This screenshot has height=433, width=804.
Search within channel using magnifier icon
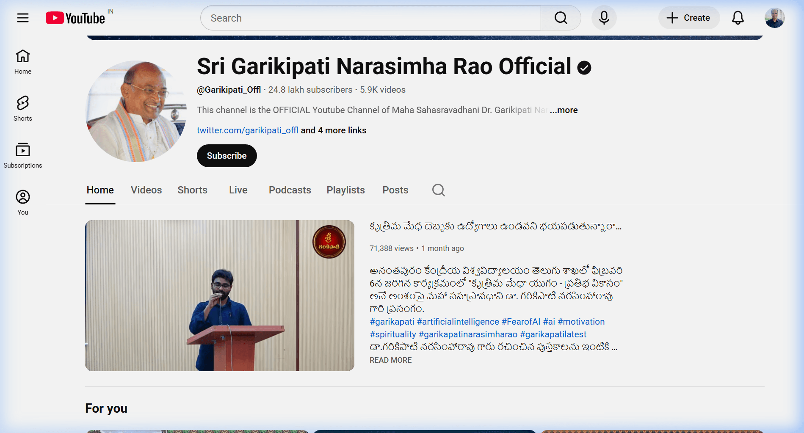coord(438,190)
